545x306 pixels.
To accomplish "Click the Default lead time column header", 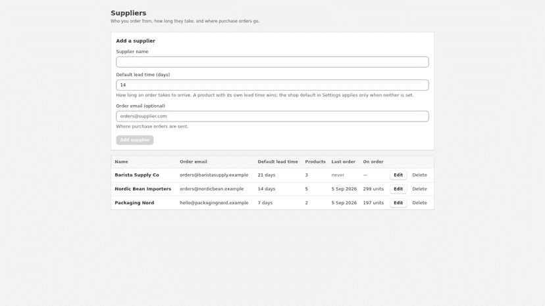I will [278, 162].
